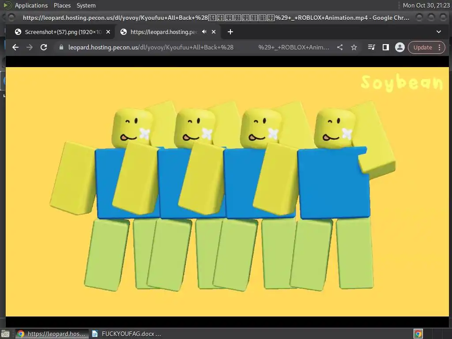
Task: Switch to Chrome window in taskbar
Action: 51,334
